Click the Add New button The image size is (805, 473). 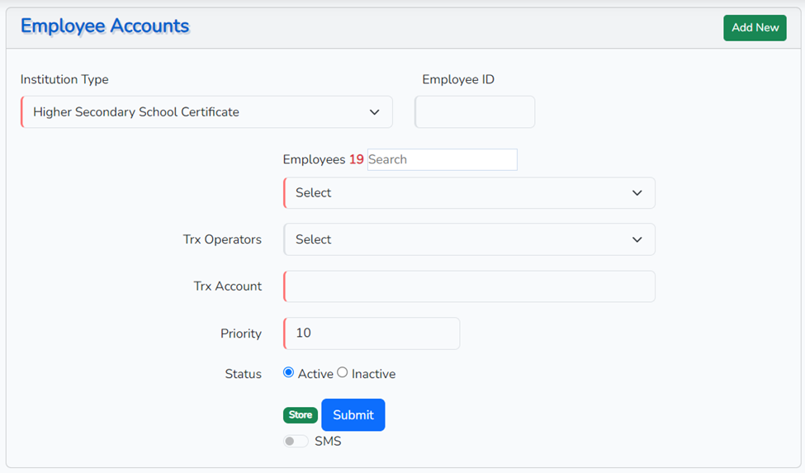point(755,28)
